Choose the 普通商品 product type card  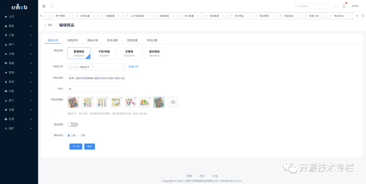coord(79,53)
